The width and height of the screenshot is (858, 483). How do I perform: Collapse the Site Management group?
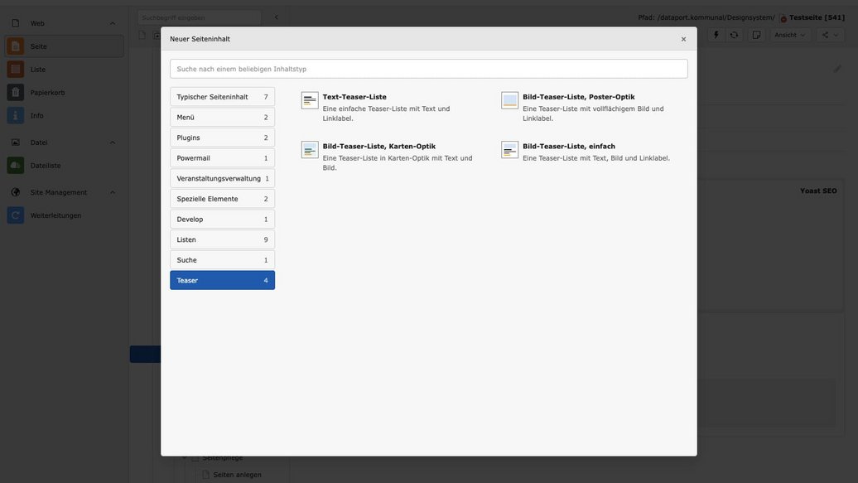tap(113, 192)
